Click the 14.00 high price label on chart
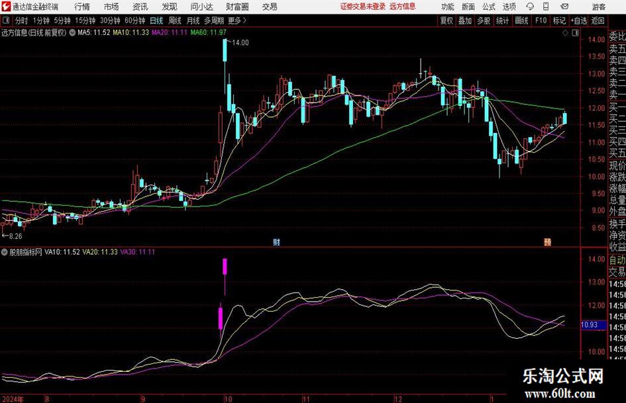626x403 pixels. pos(240,43)
